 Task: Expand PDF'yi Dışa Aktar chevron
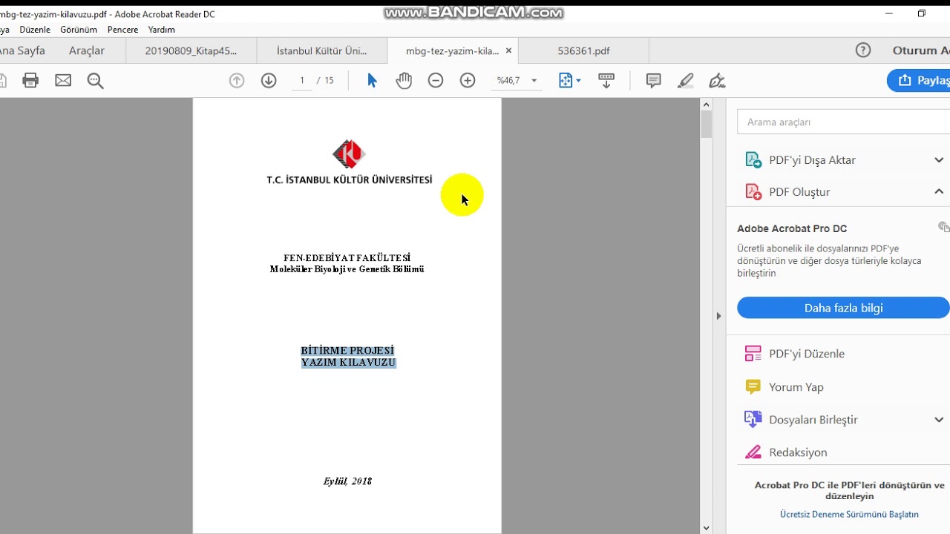click(939, 160)
